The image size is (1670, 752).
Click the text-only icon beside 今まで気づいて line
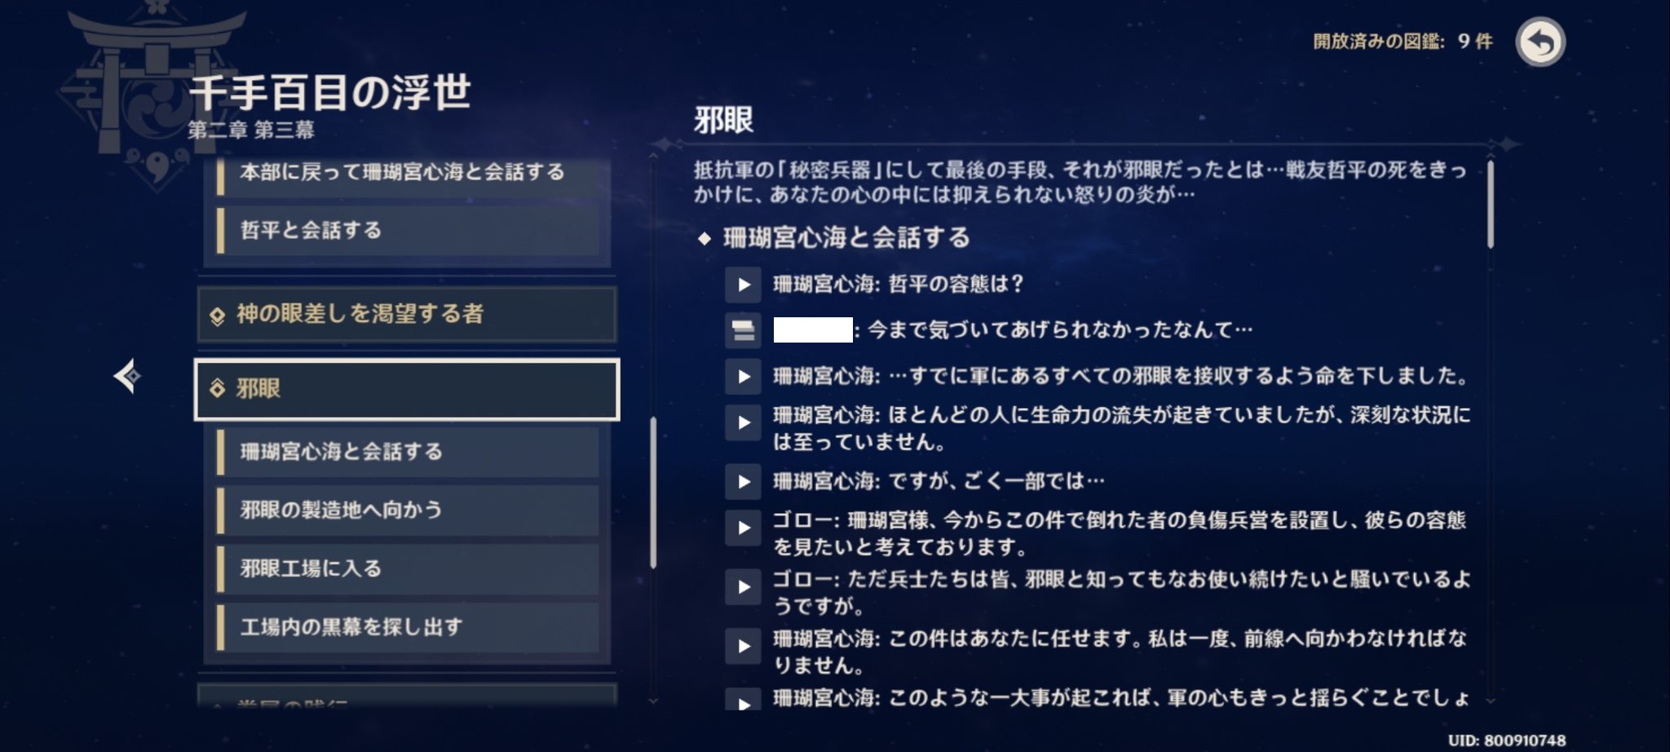coord(743,330)
